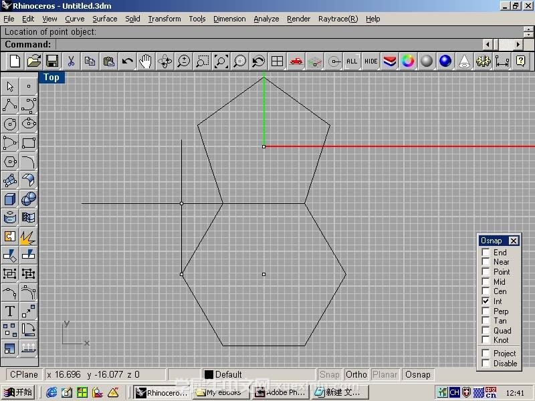Enable the Tan osnap checkbox
This screenshot has width=535, height=401.
[486, 321]
